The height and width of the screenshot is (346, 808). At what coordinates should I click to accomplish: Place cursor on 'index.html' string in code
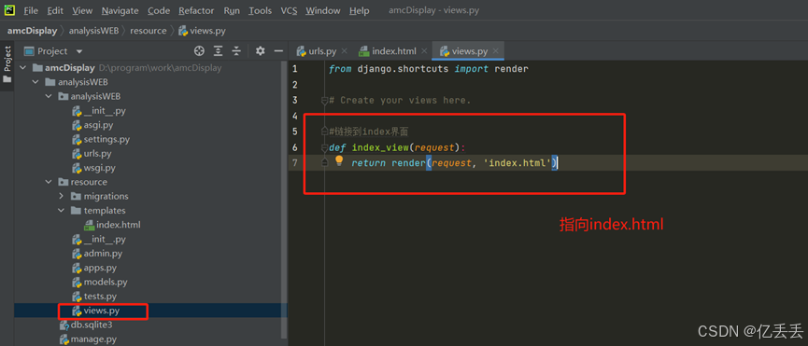tap(517, 163)
